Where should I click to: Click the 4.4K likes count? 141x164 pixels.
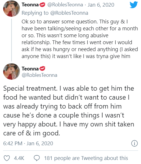[19, 158]
